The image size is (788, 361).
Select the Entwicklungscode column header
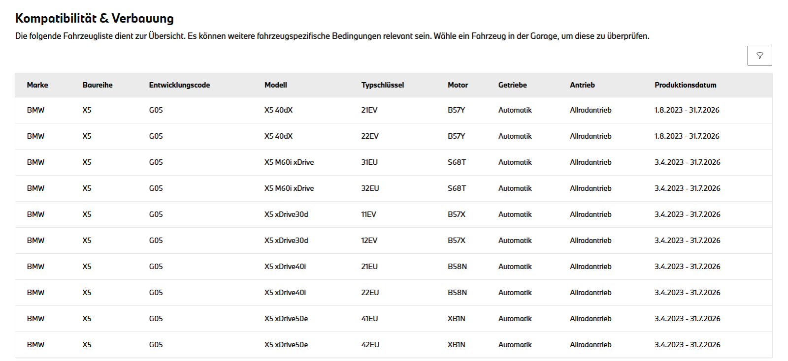pos(179,85)
